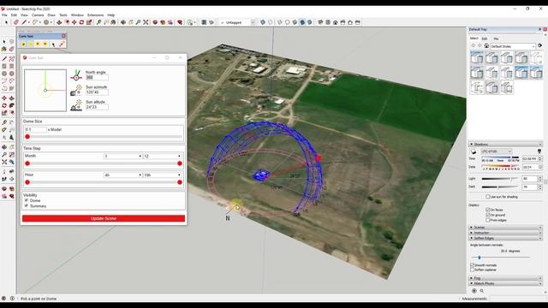Select the Tape Measure tool in top toolbar

point(99,22)
